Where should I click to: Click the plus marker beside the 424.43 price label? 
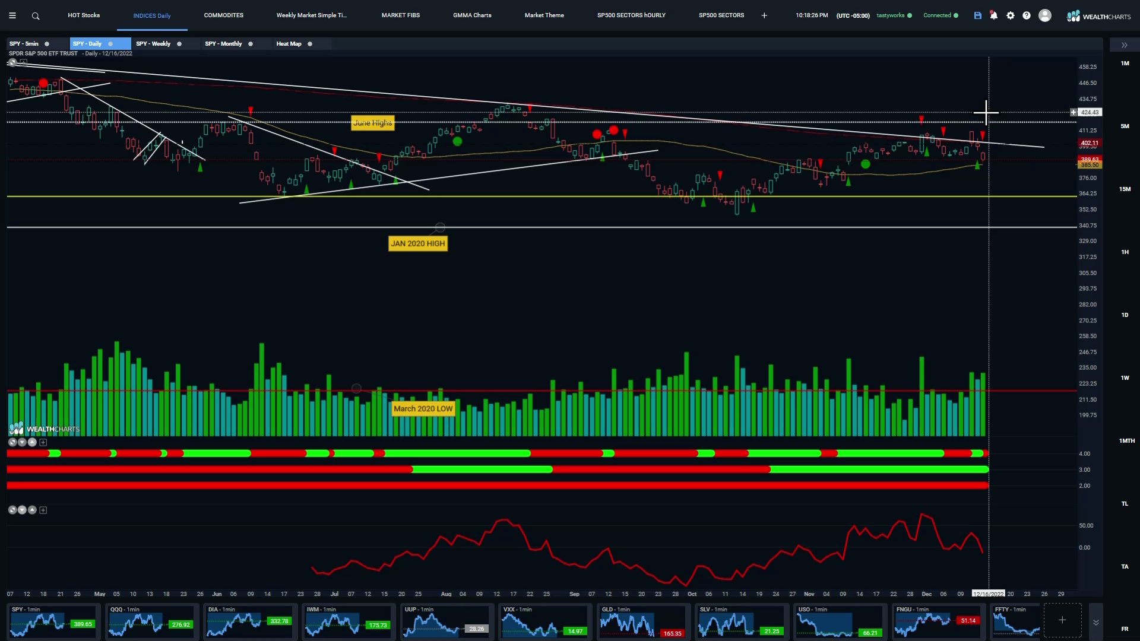coord(1073,112)
